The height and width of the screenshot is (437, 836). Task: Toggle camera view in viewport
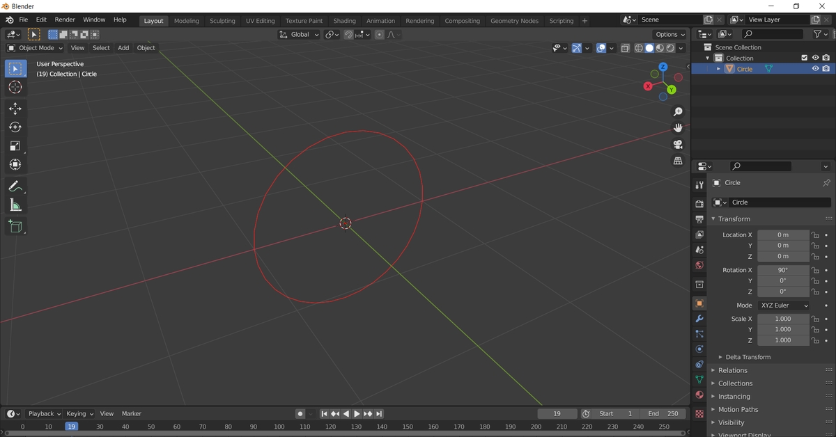click(678, 145)
